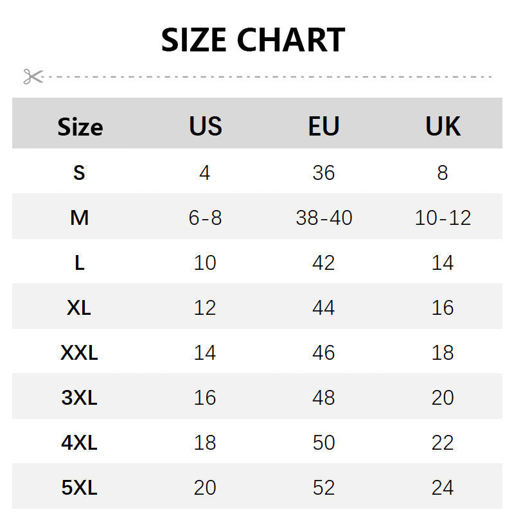
Task: Click the US value 6-8
Action: (x=205, y=218)
